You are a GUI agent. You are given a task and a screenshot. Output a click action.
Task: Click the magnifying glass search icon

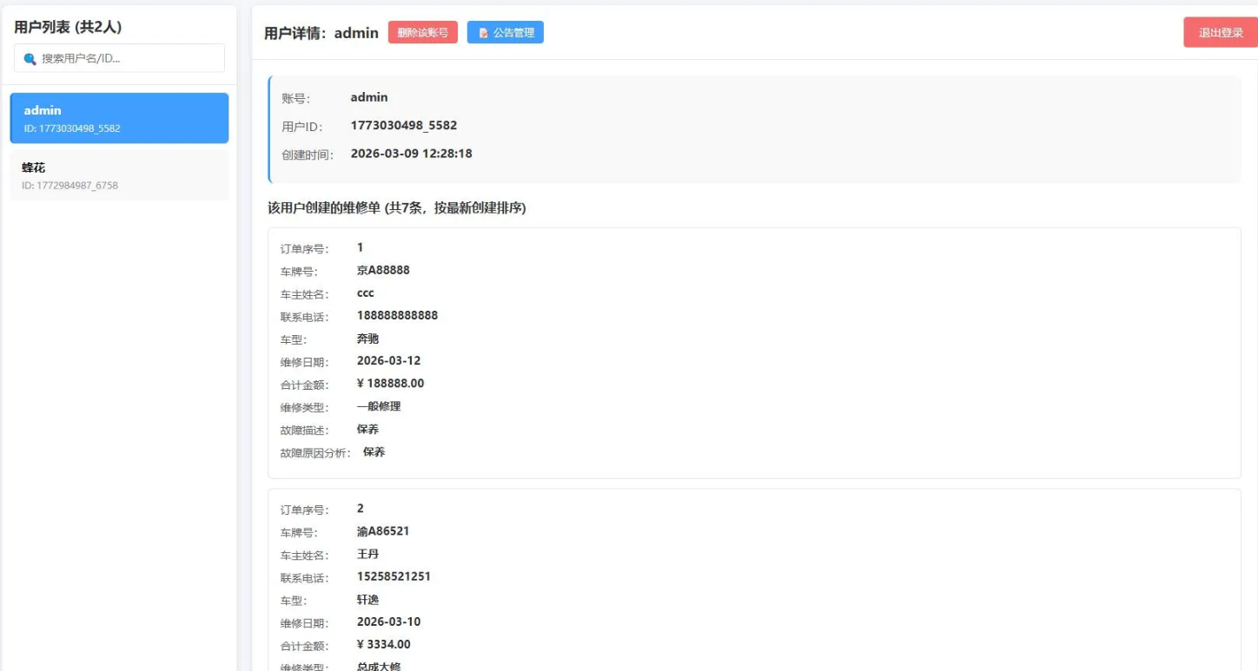[x=30, y=59]
